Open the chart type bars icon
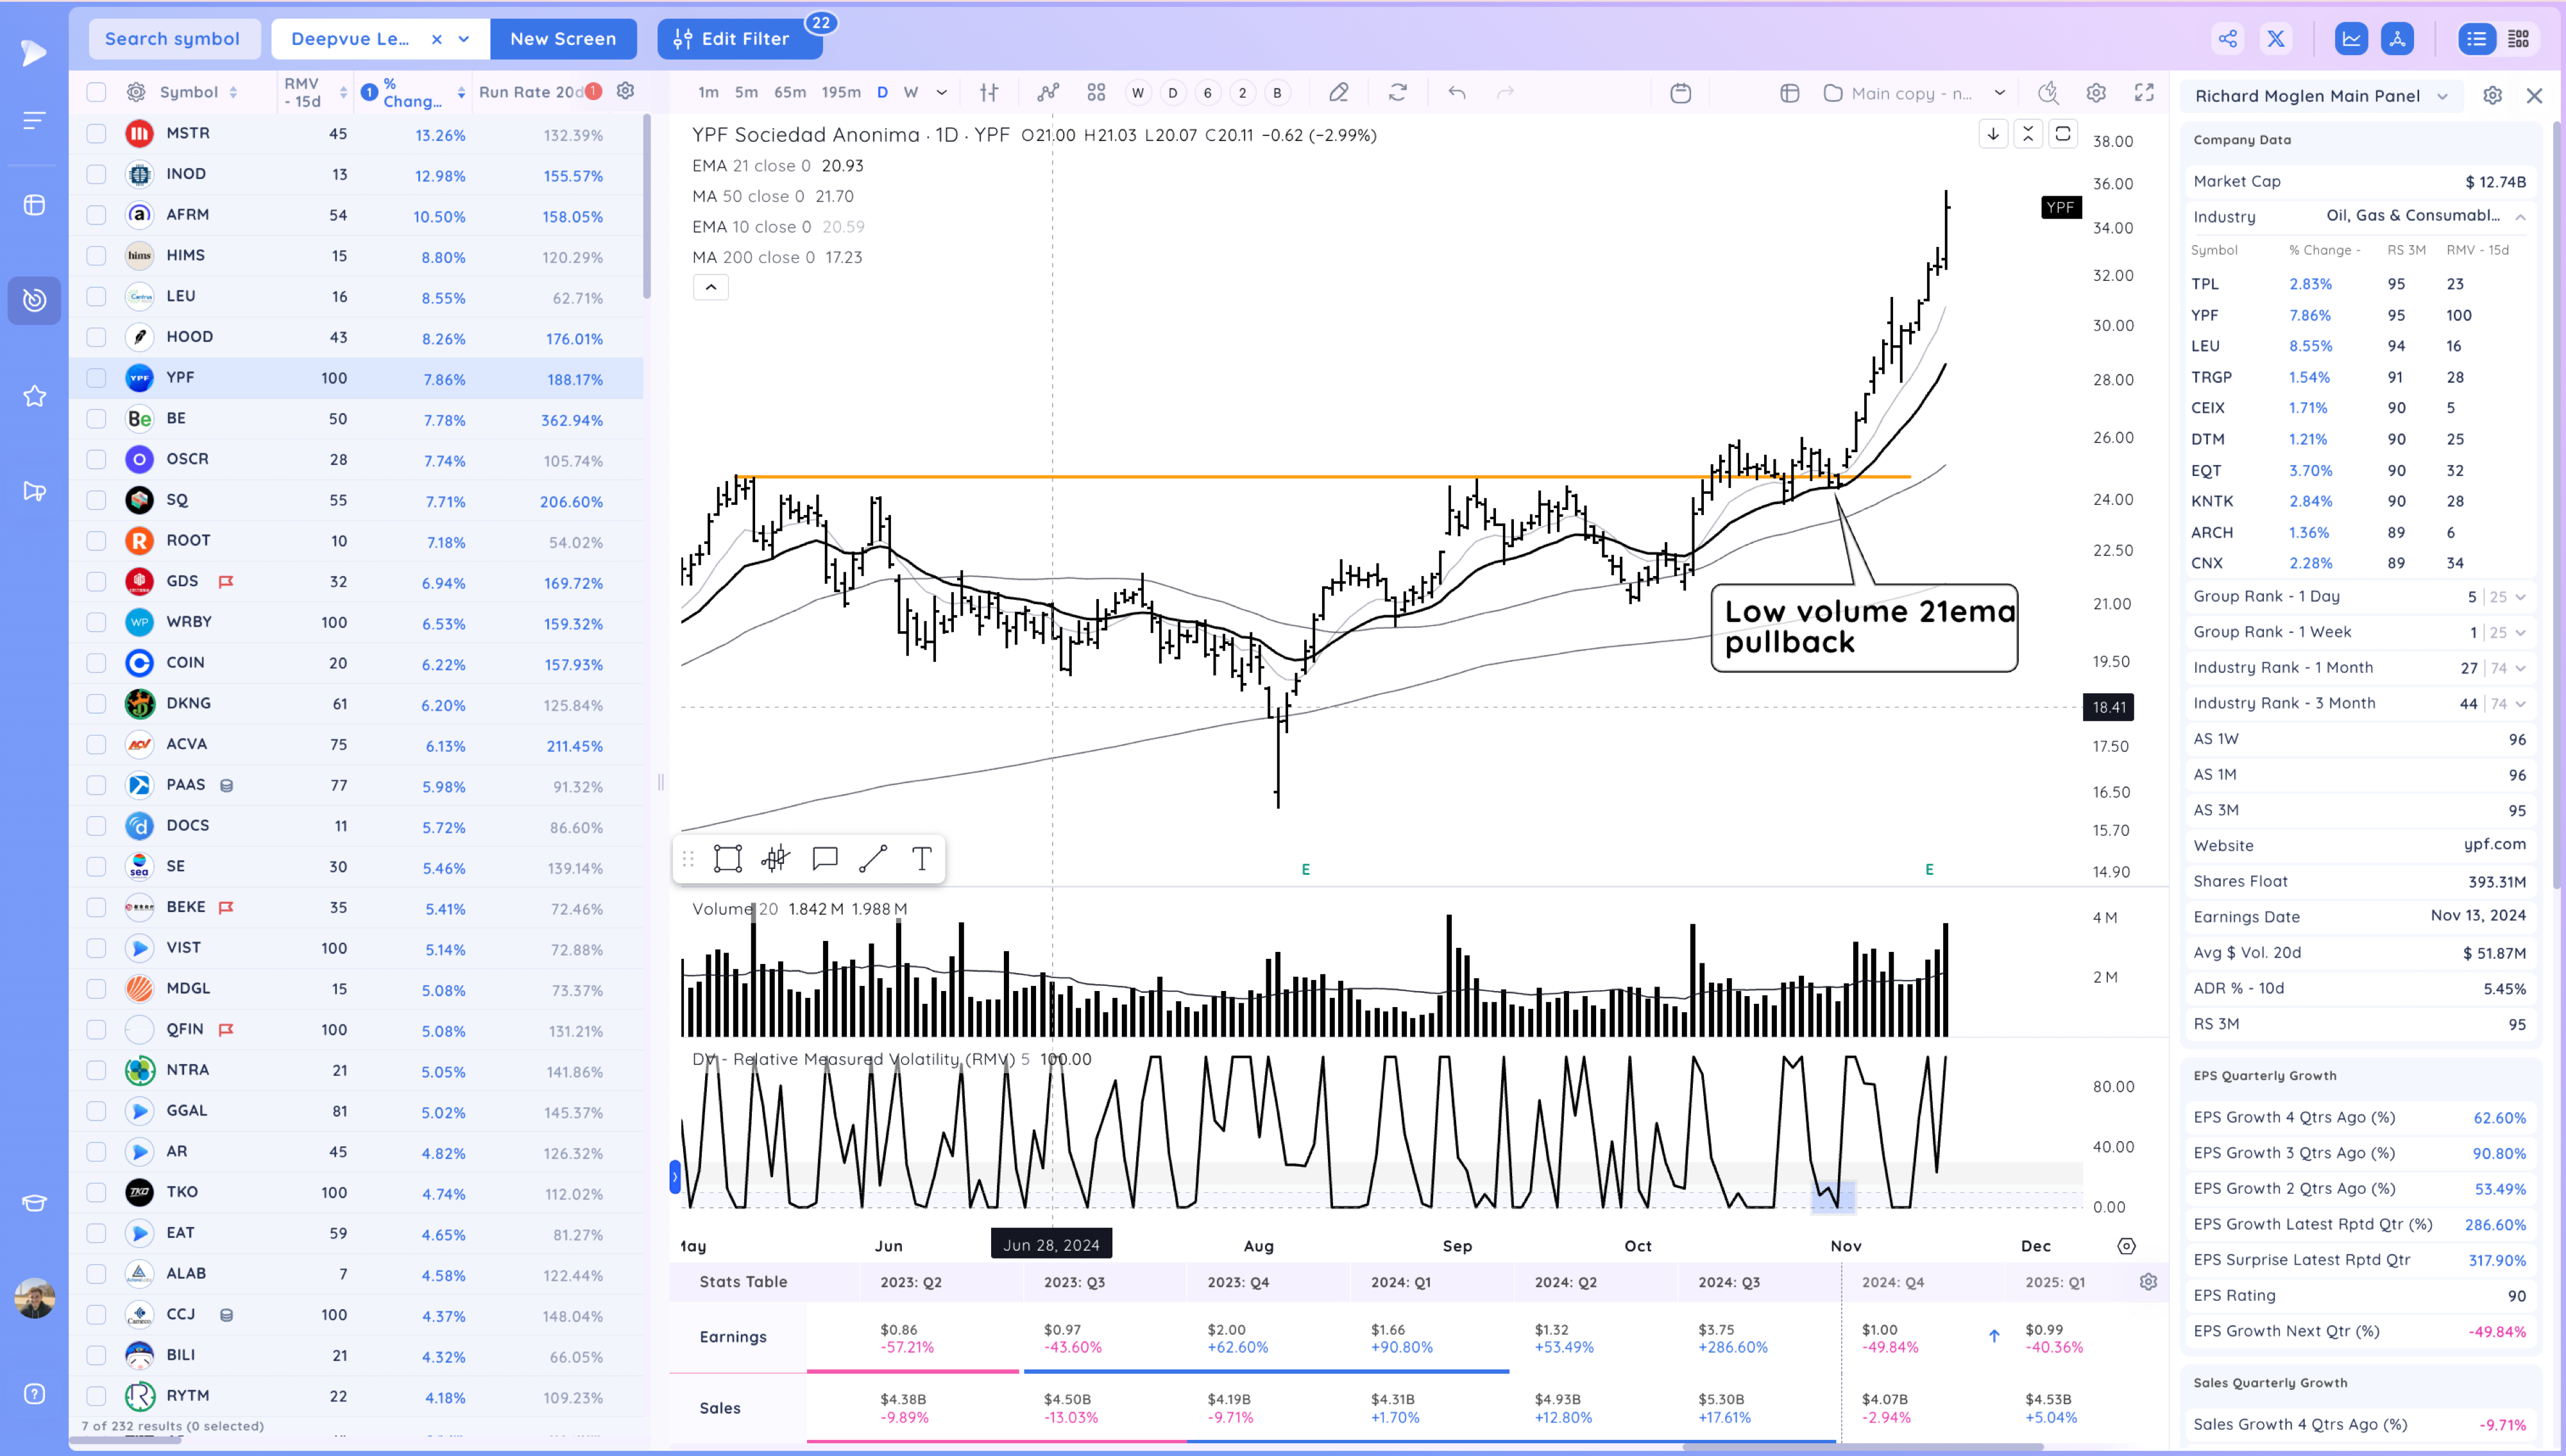 pos(989,93)
